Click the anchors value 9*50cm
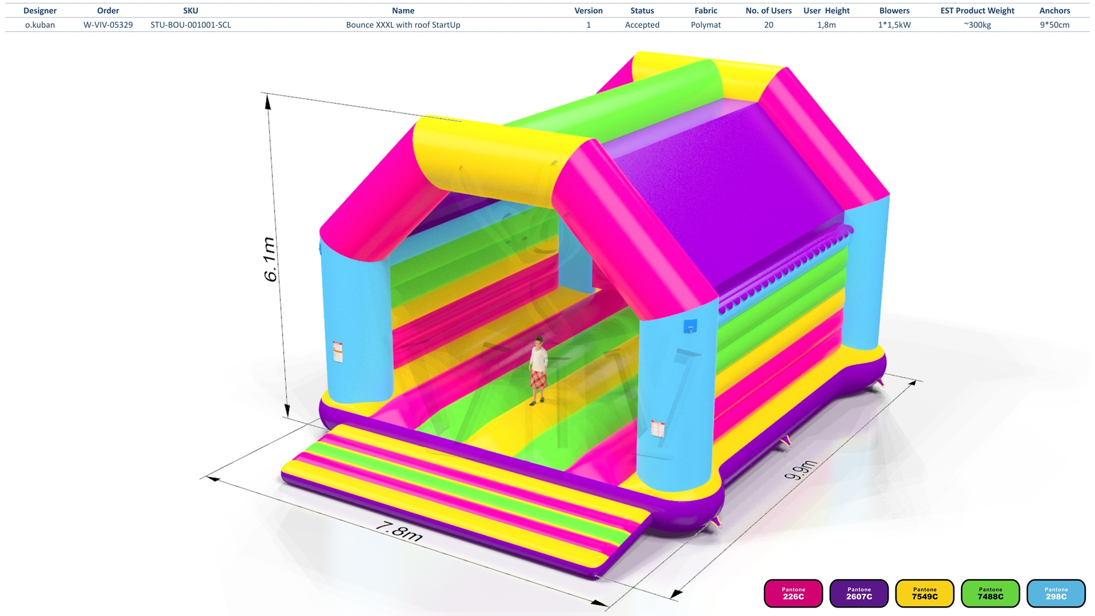This screenshot has width=1095, height=616. (1055, 25)
